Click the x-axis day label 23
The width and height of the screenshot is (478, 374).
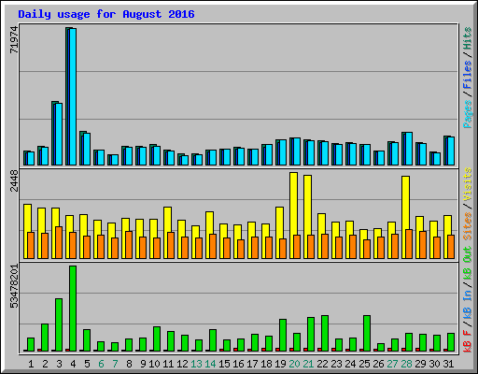pos(336,364)
